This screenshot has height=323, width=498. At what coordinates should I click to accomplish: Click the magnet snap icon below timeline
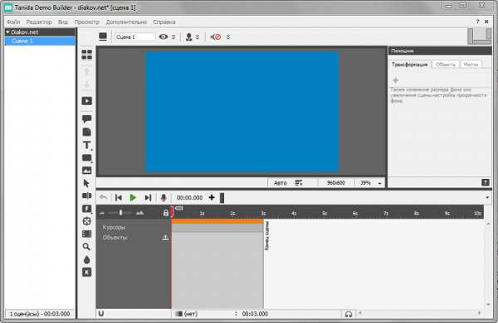click(101, 314)
